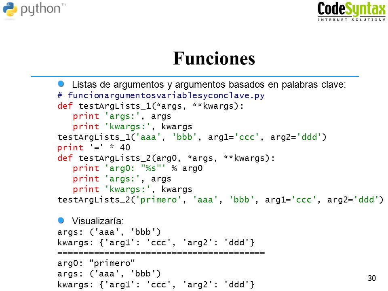Click the 'def testArgLists_1(*args, **kwargs):' line

click(151, 106)
